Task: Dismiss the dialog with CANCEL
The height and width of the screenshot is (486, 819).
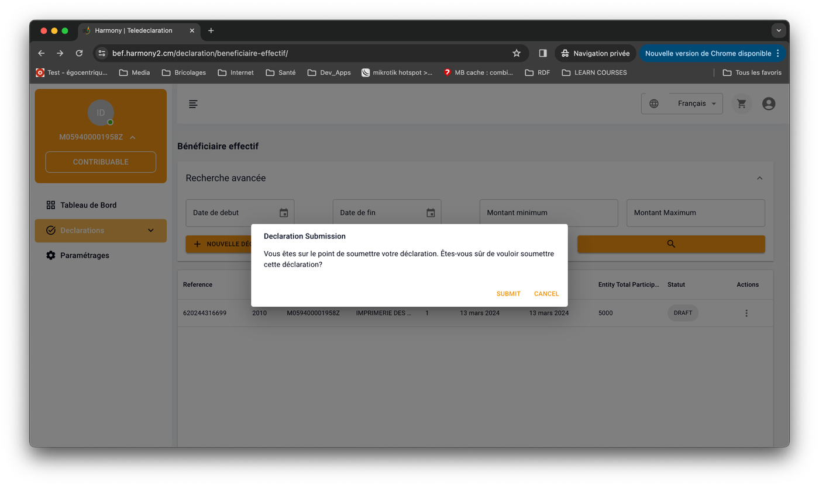Action: [x=546, y=294]
